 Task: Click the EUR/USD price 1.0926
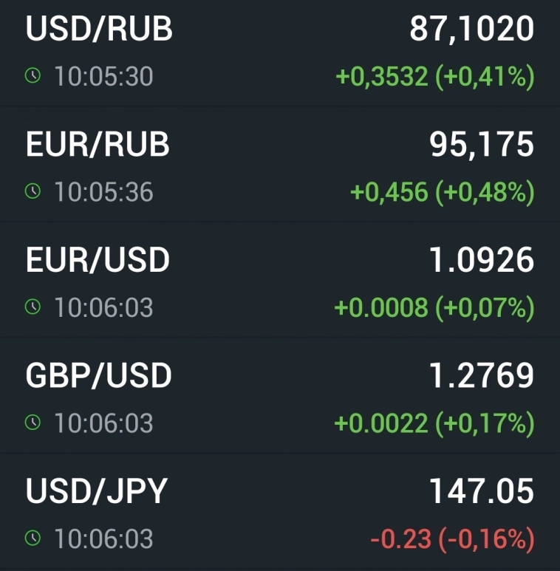(482, 260)
